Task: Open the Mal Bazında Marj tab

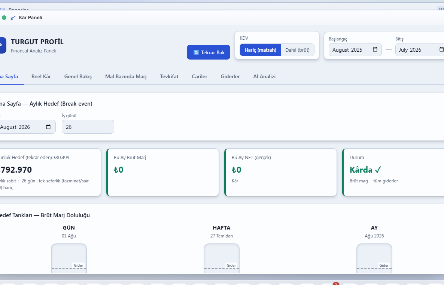Action: [x=126, y=76]
